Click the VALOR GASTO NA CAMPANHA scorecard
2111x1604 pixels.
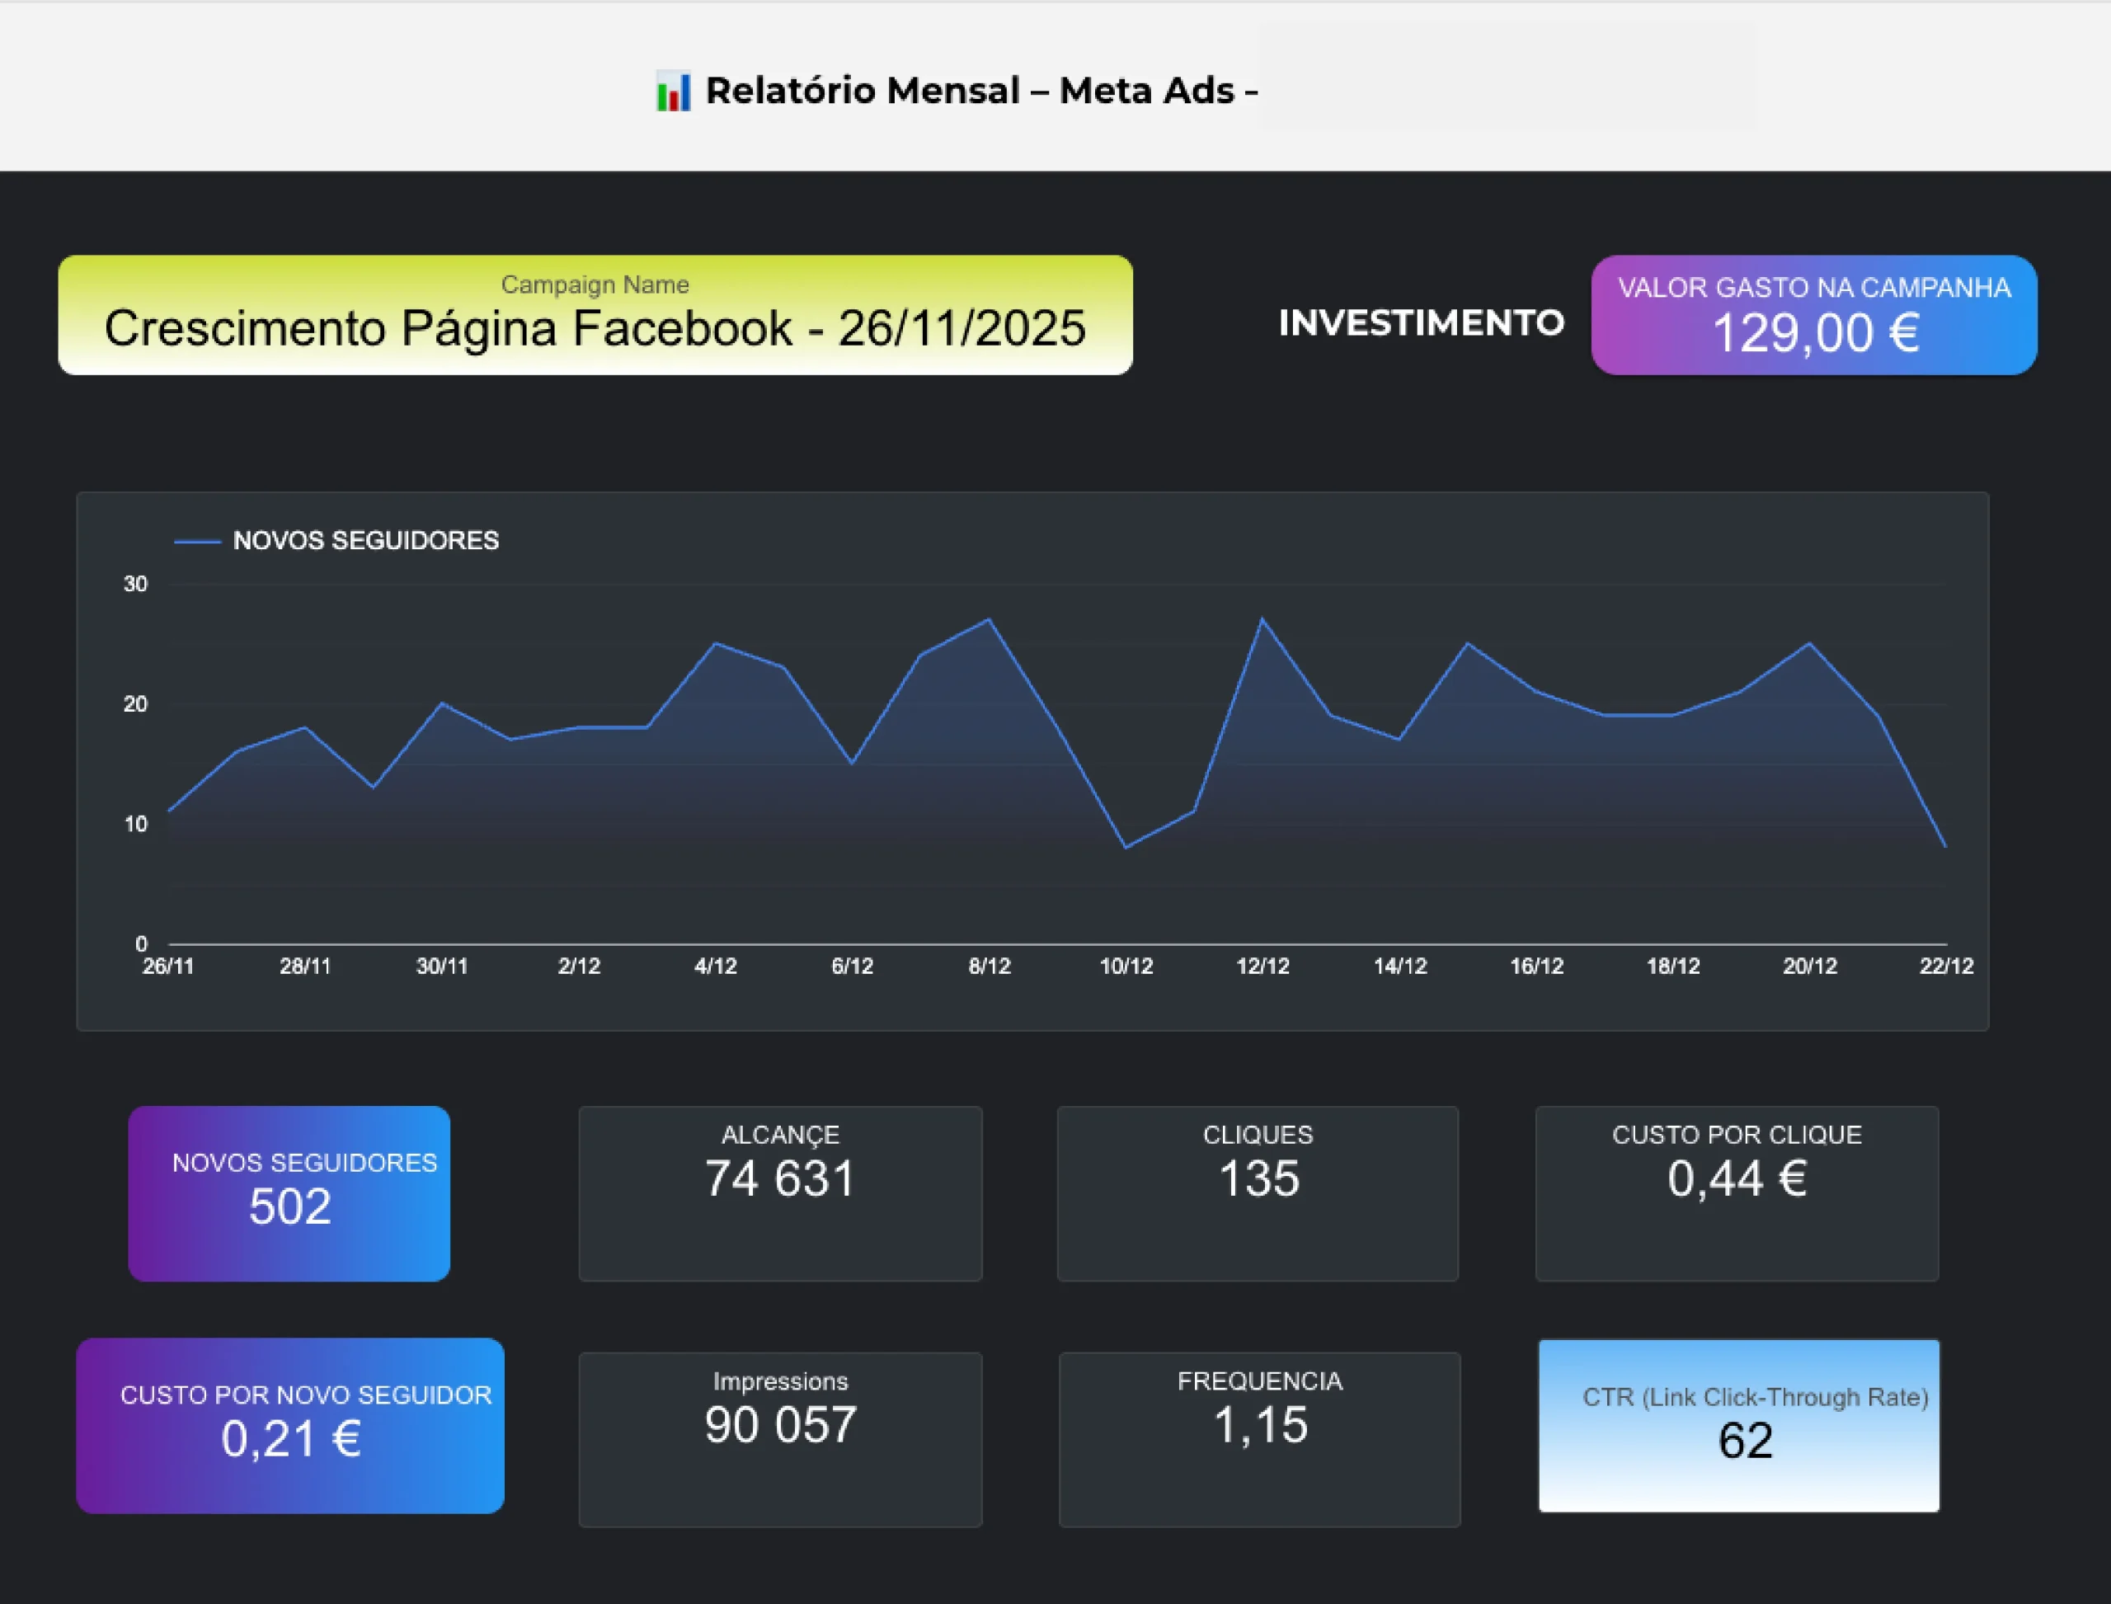(1813, 315)
